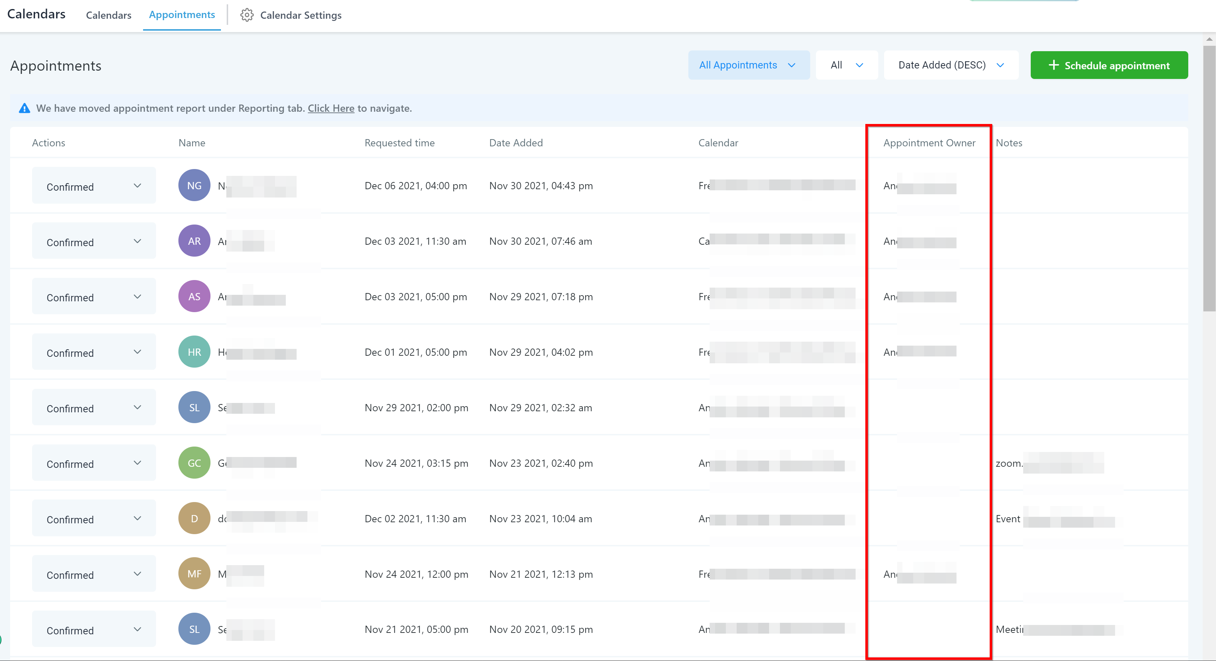This screenshot has height=661, width=1216.
Task: Click the warning triangle icon in notice
Action: [x=25, y=108]
